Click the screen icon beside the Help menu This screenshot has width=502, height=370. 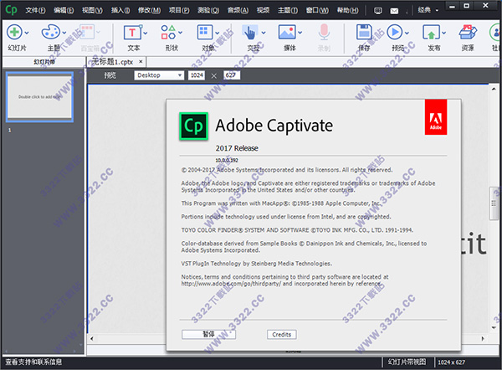point(378,11)
